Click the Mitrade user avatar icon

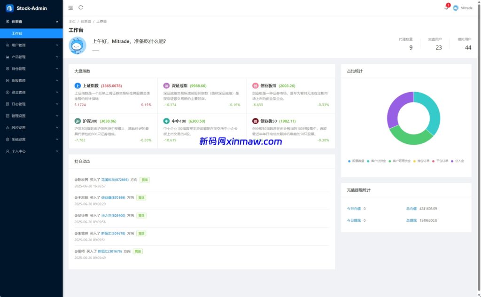[x=455, y=8]
